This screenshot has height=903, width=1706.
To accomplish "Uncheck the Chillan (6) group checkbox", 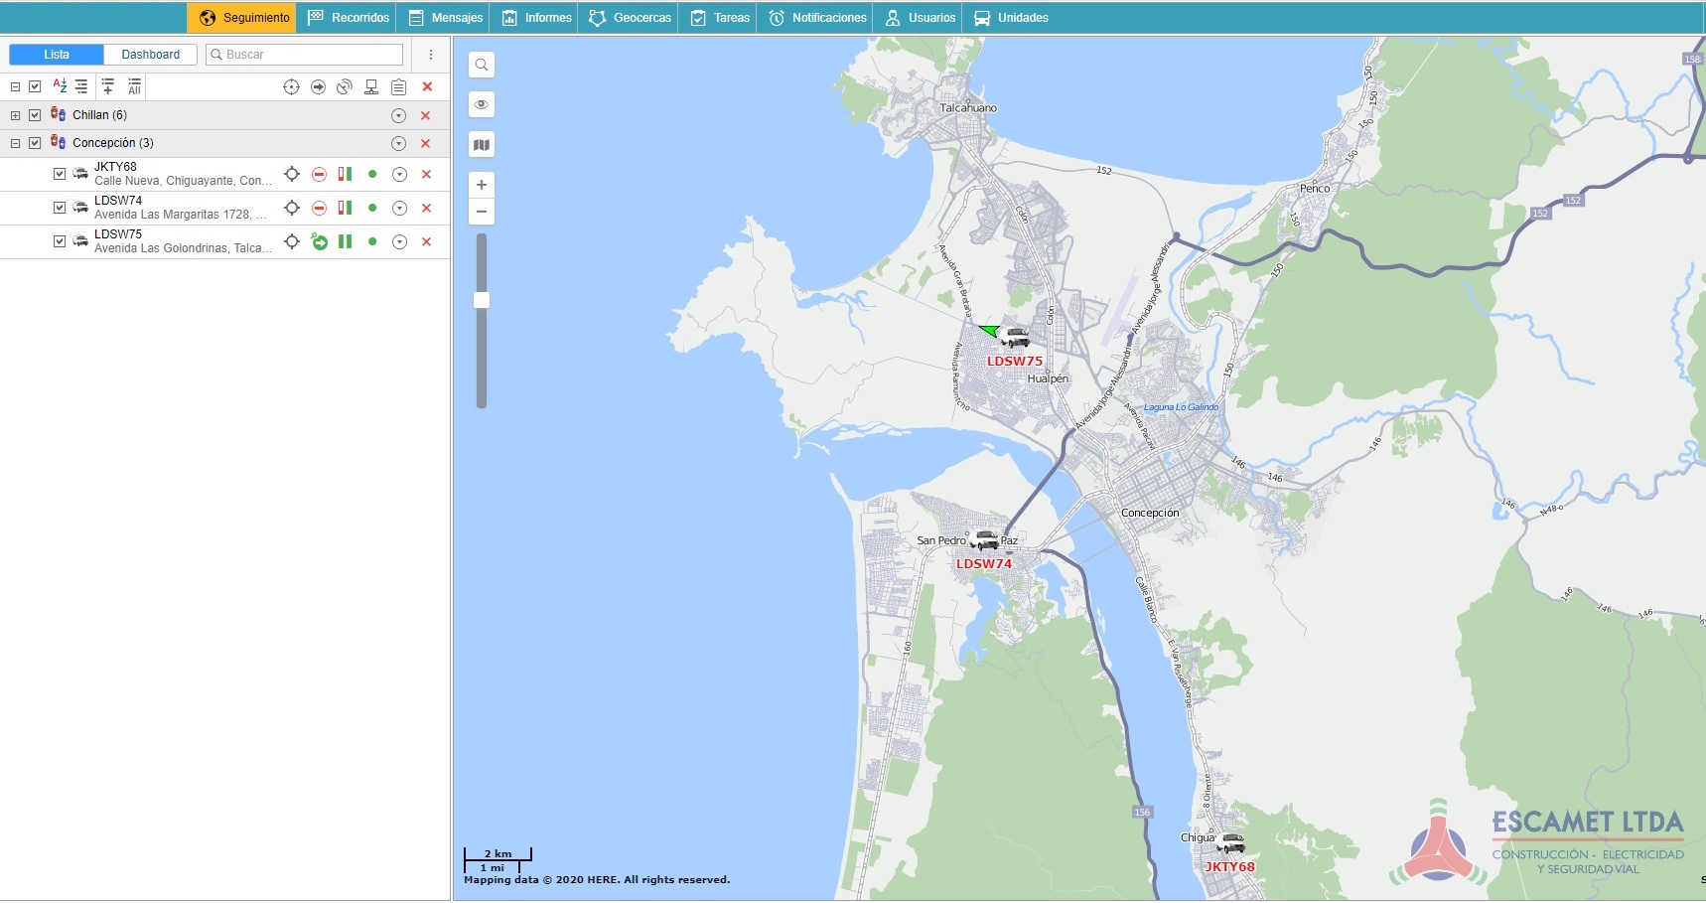I will [x=35, y=115].
